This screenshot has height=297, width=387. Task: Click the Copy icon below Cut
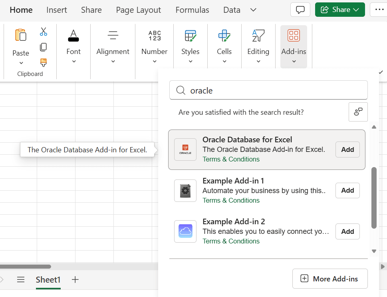point(43,47)
